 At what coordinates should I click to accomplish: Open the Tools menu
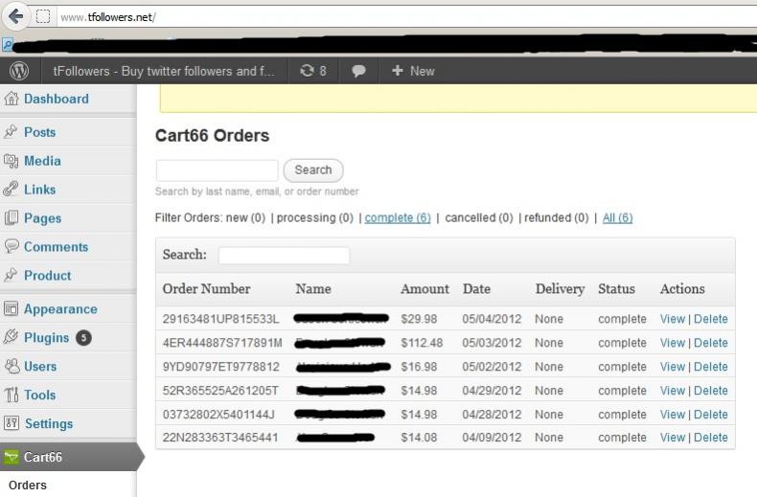click(40, 395)
